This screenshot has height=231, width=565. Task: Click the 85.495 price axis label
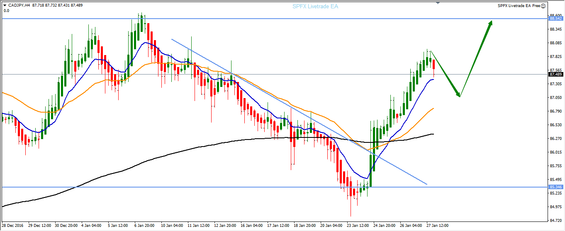[555, 180]
